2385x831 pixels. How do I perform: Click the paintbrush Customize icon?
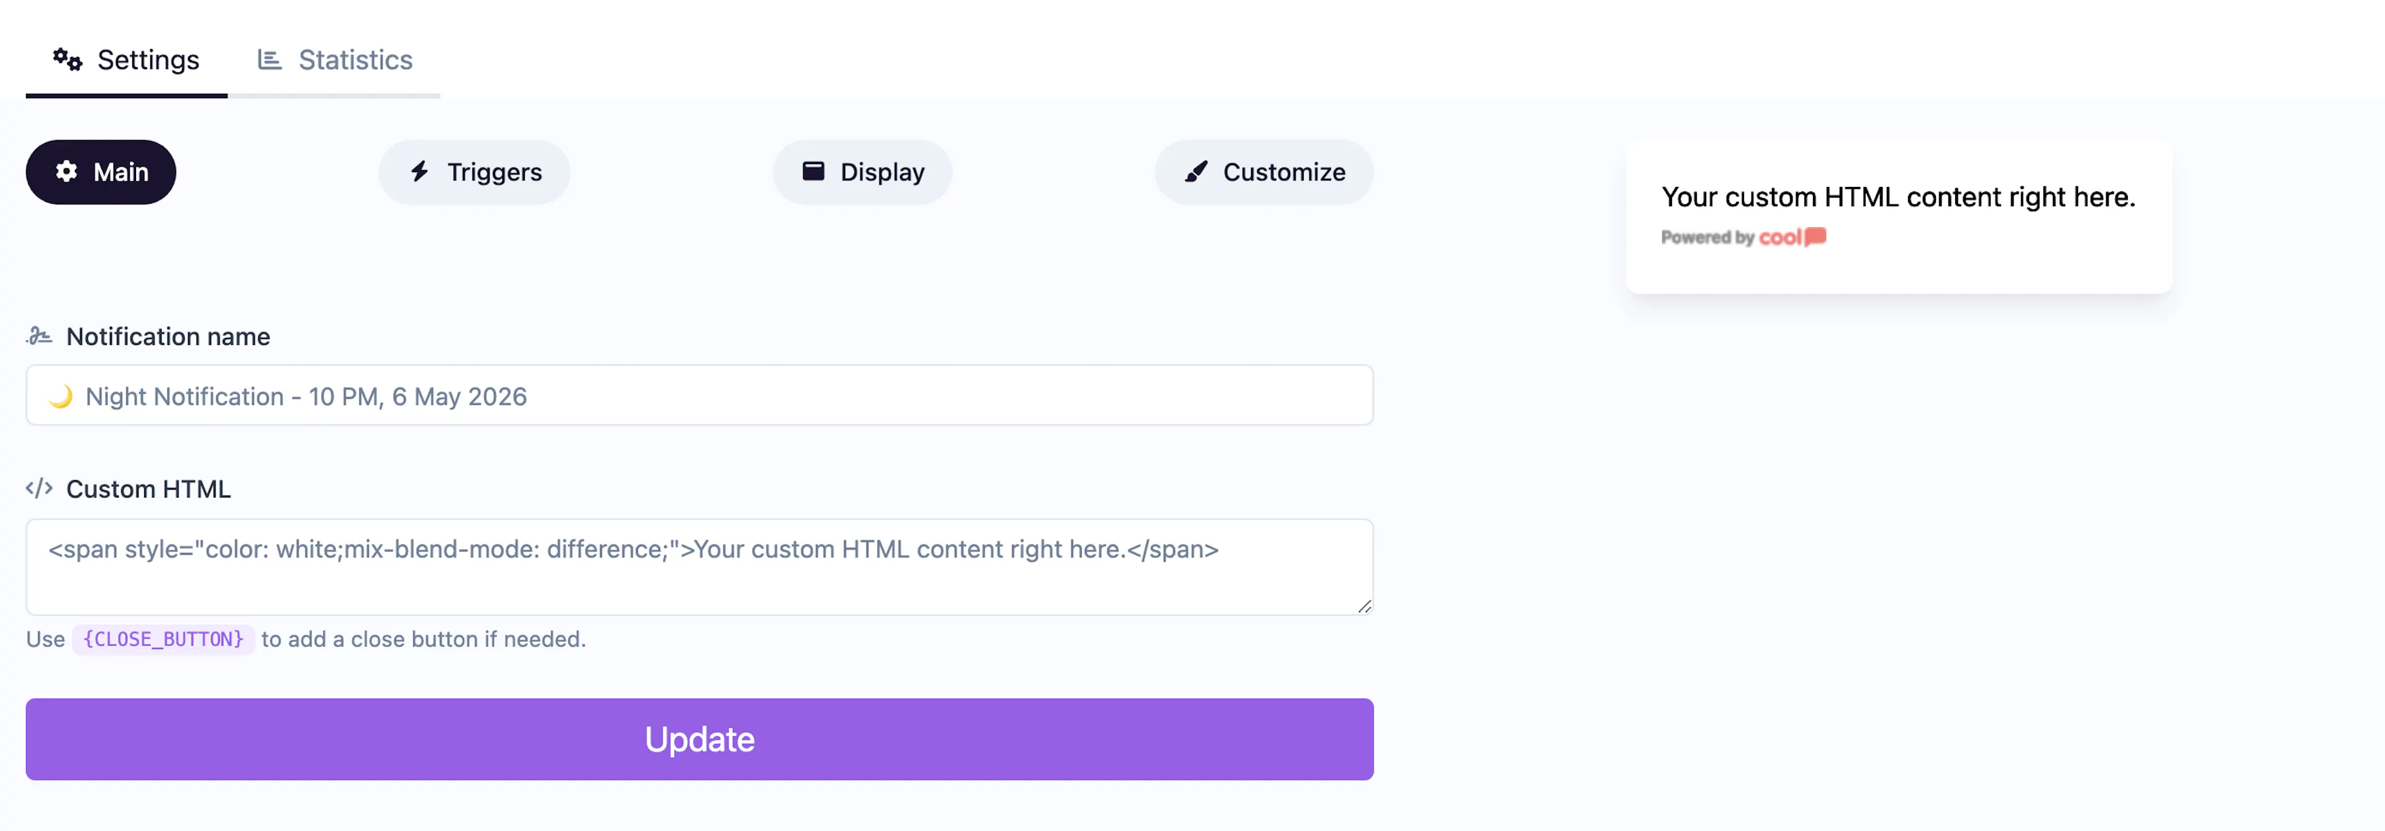click(x=1196, y=171)
